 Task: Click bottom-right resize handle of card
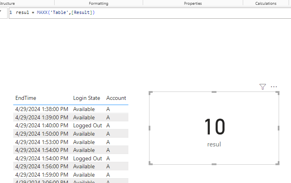click(277, 163)
